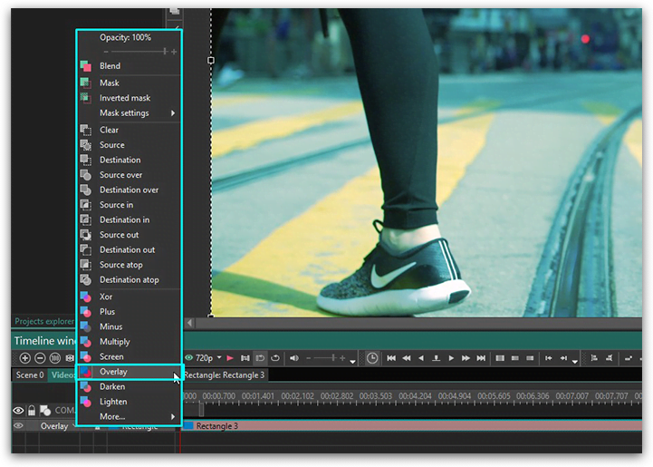Jump to the start of the timeline
Image resolution: width=653 pixels, height=467 pixels.
(x=391, y=358)
